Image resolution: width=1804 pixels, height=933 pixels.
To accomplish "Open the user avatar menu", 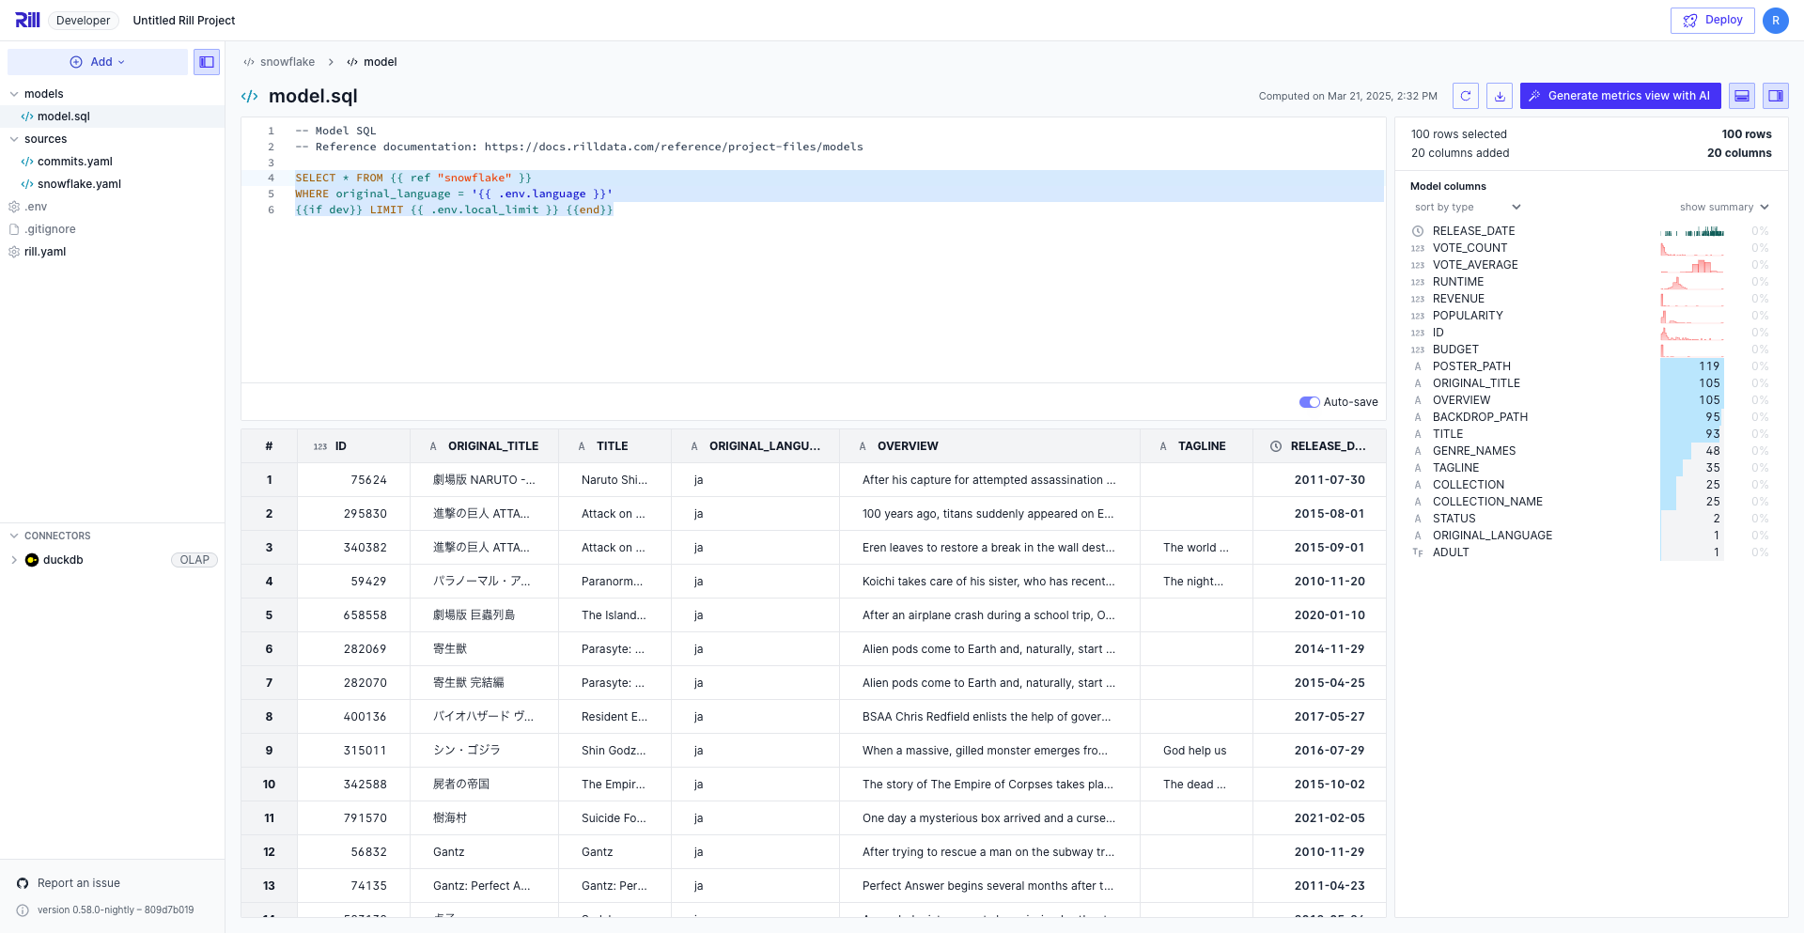I will click(x=1775, y=20).
